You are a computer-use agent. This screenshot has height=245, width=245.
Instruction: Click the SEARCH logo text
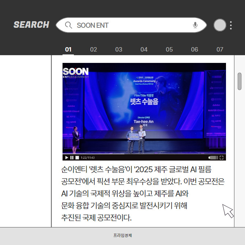31,25
